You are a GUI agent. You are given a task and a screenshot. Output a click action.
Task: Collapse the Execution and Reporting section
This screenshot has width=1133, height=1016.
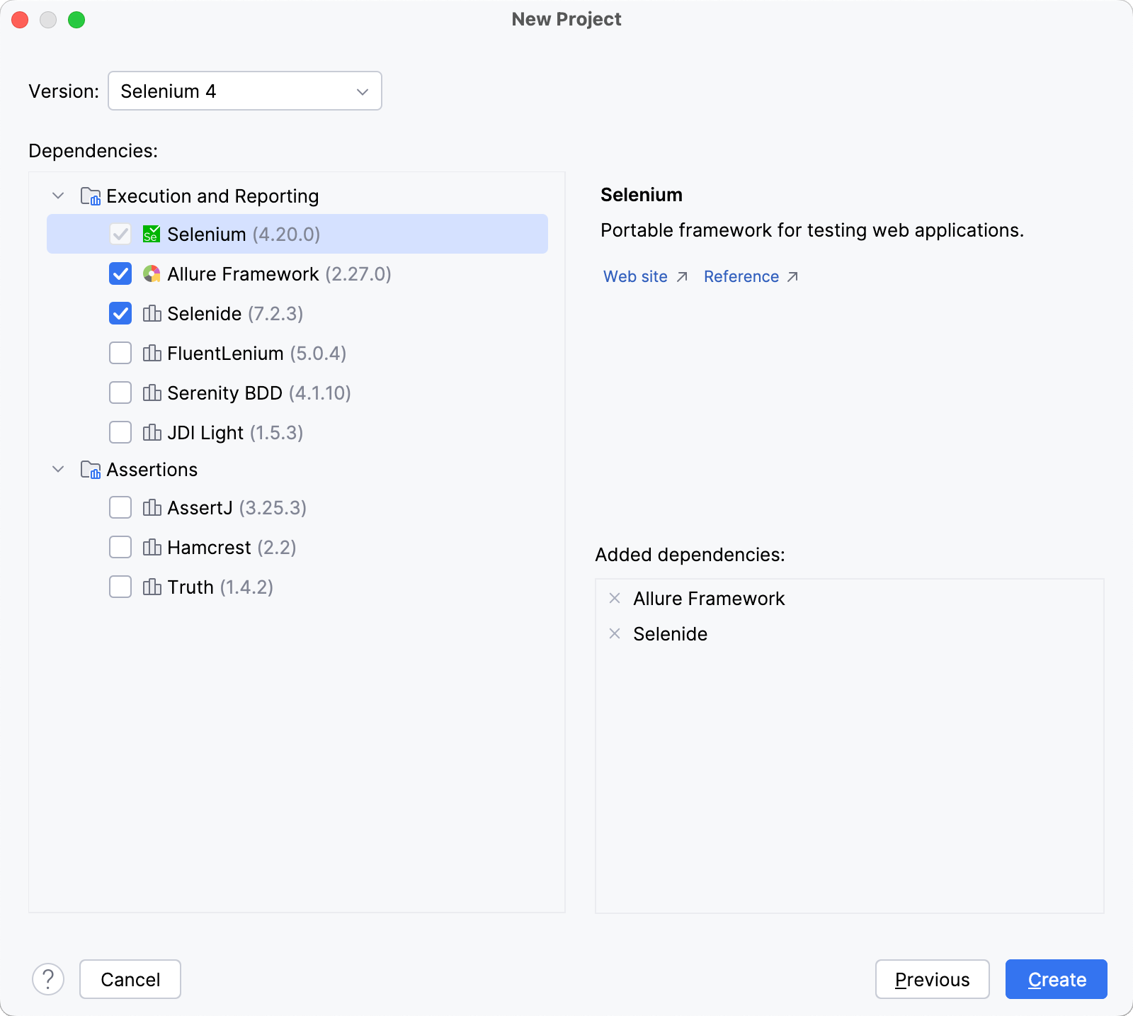(58, 196)
